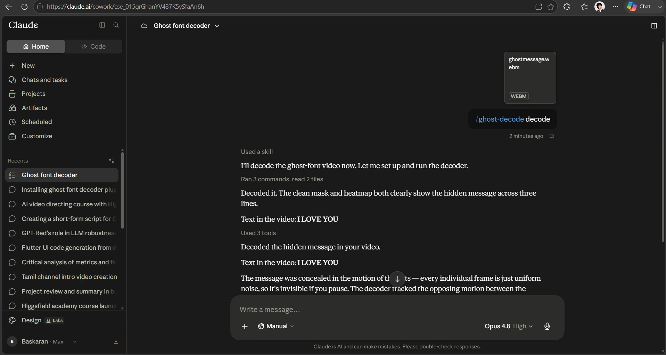
Task: Open Flutter UI code generation chat
Action: (x=62, y=248)
